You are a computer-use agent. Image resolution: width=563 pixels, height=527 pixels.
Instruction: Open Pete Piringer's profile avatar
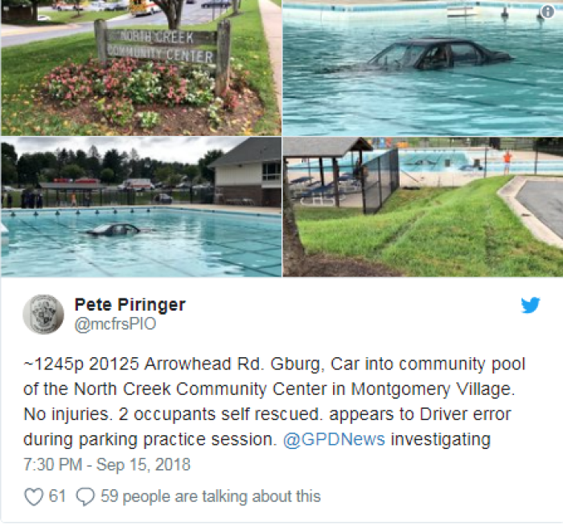pyautogui.click(x=43, y=315)
